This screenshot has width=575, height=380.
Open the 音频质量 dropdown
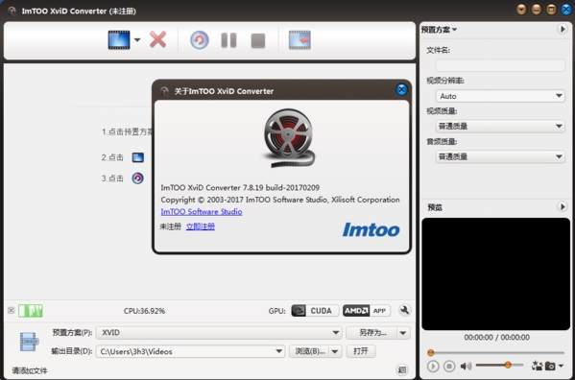500,156
